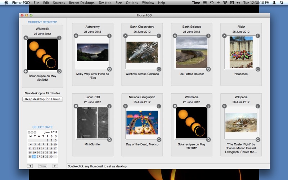Click the Time Machine menu bar icon
288x180 pixels.
point(212,3)
